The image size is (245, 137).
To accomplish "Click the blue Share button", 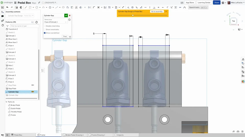I will (x=217, y=3).
